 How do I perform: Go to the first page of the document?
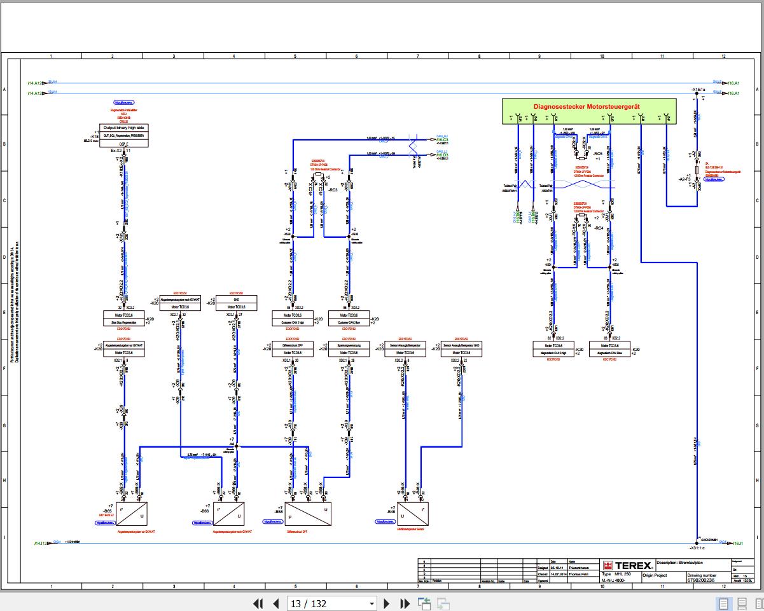click(258, 603)
